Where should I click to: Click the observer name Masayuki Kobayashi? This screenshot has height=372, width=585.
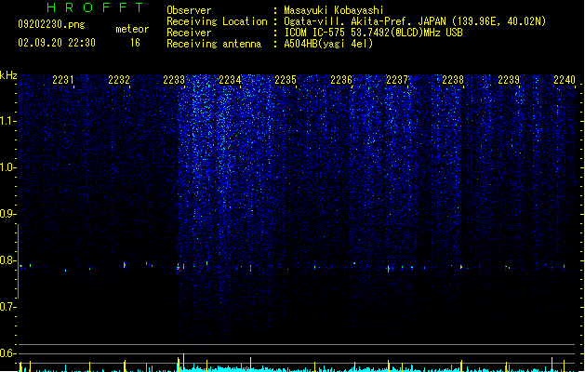334,10
